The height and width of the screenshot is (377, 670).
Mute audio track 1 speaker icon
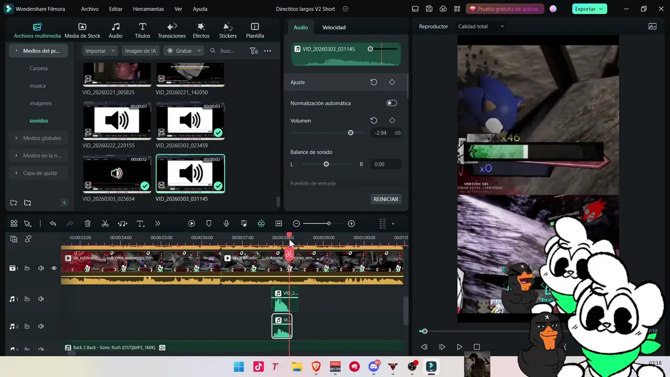tap(41, 299)
